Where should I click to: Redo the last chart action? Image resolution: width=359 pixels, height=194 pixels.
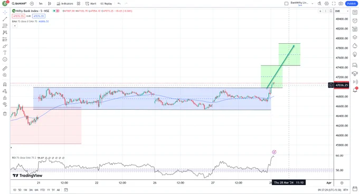coord(126,4)
